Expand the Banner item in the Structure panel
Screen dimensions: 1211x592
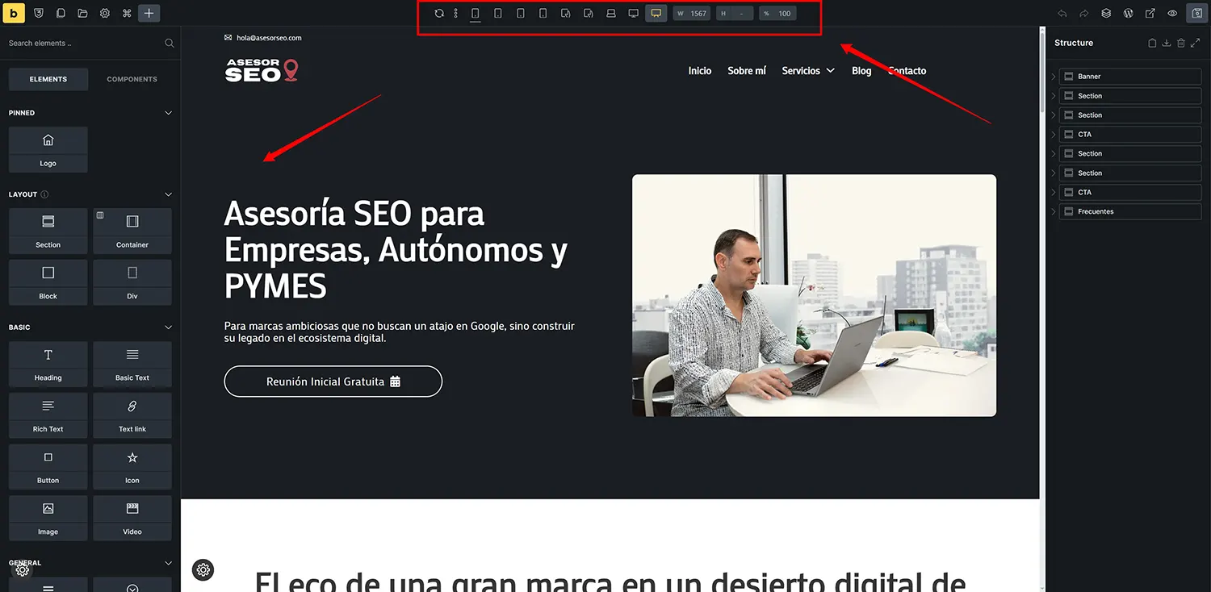pos(1053,76)
